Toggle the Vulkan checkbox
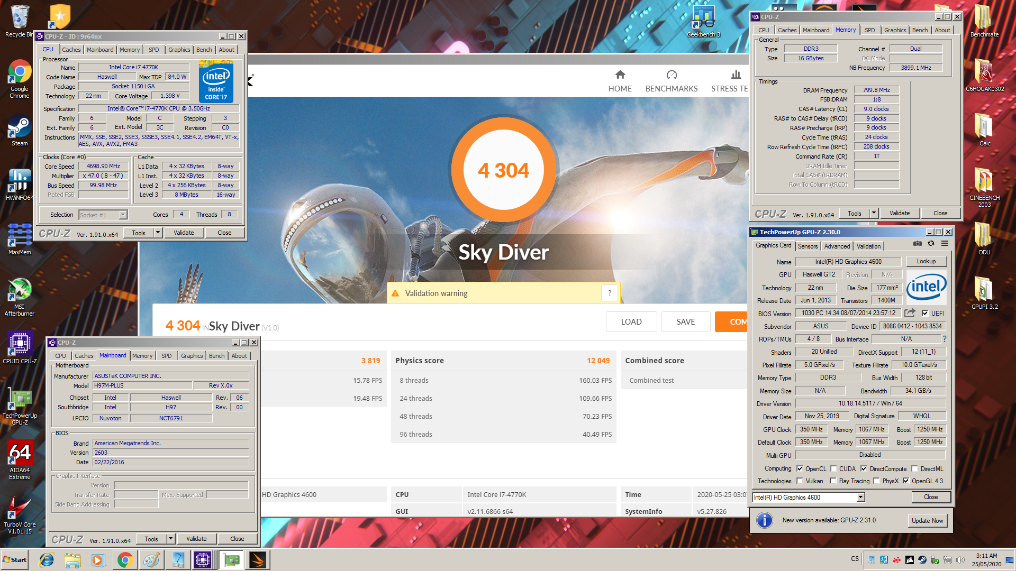1016x571 pixels. tap(800, 481)
